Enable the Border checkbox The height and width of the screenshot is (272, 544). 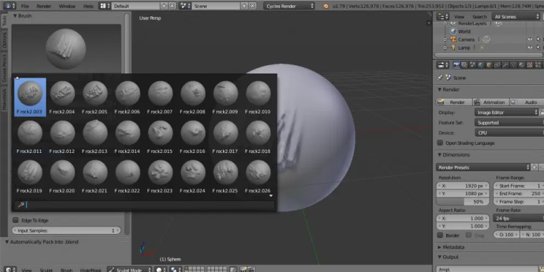point(440,235)
